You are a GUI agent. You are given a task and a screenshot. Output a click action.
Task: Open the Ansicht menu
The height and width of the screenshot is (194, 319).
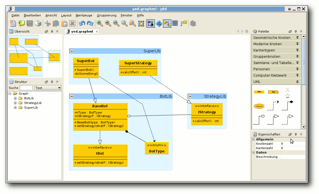point(51,15)
